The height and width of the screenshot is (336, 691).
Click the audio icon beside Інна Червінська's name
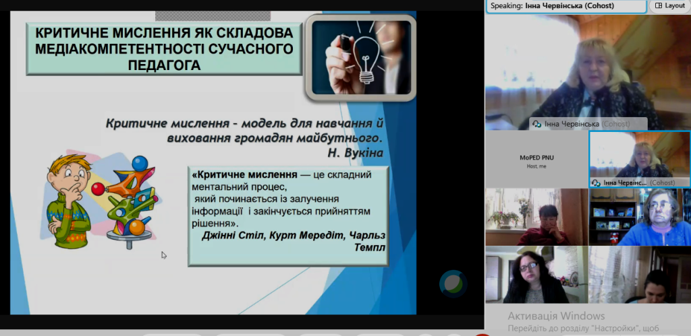(536, 125)
